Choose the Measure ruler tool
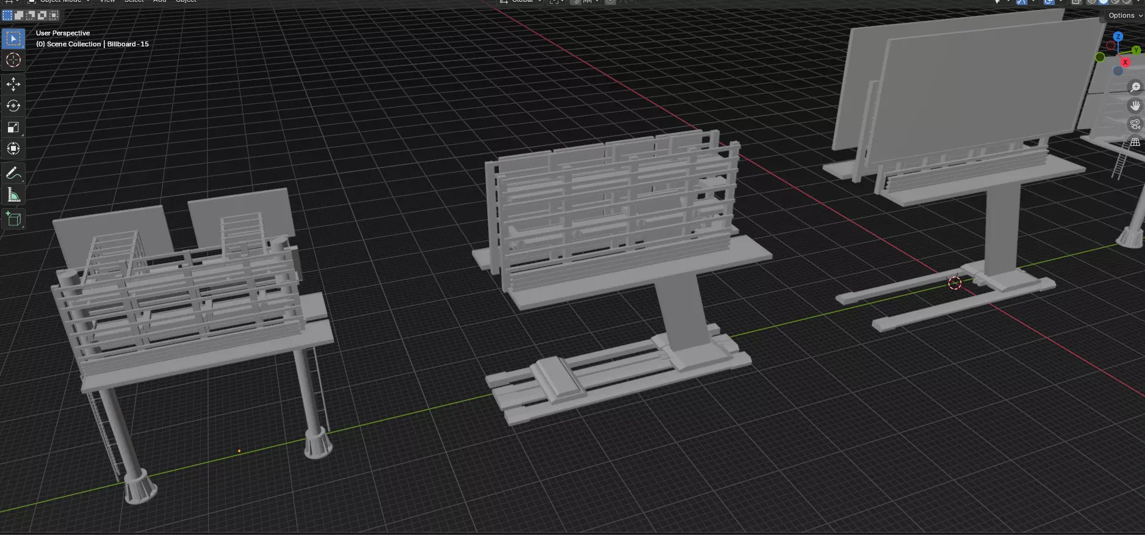 click(x=13, y=195)
